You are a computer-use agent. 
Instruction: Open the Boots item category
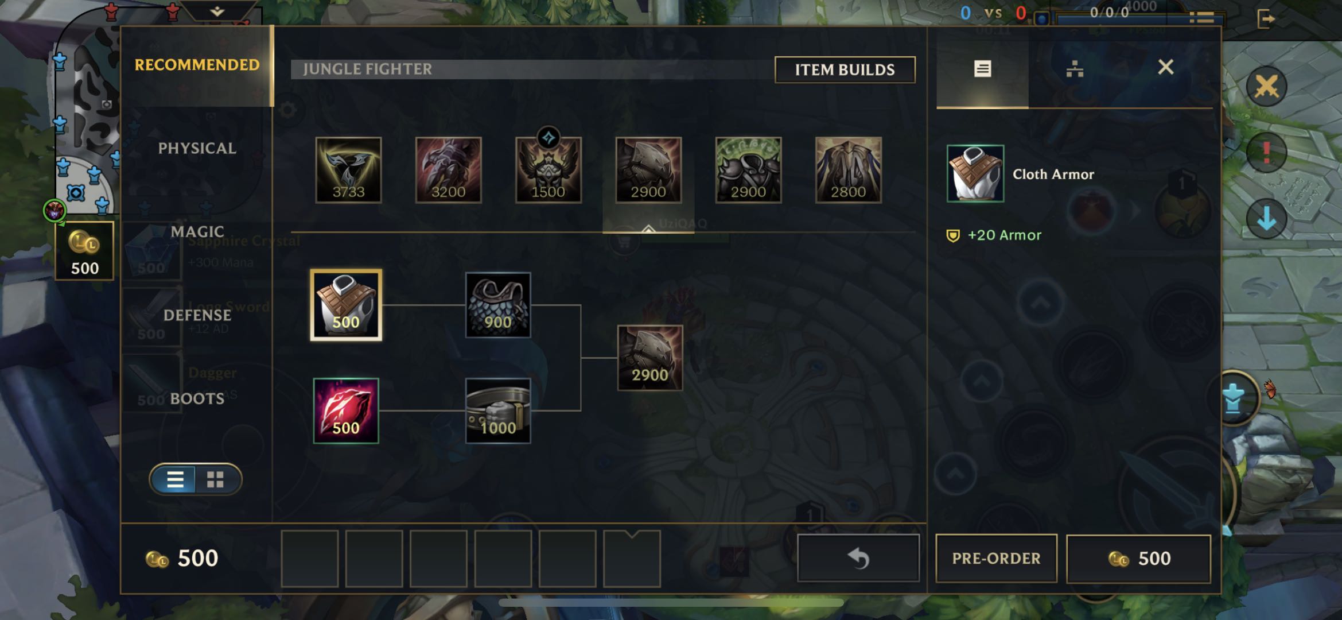click(197, 398)
